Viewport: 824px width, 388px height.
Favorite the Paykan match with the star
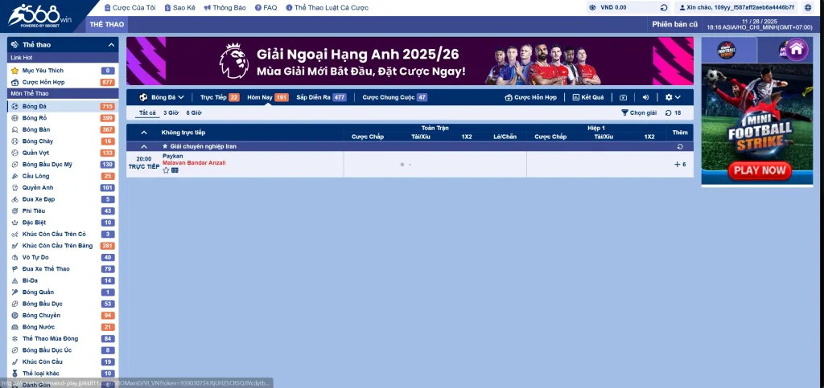(166, 170)
